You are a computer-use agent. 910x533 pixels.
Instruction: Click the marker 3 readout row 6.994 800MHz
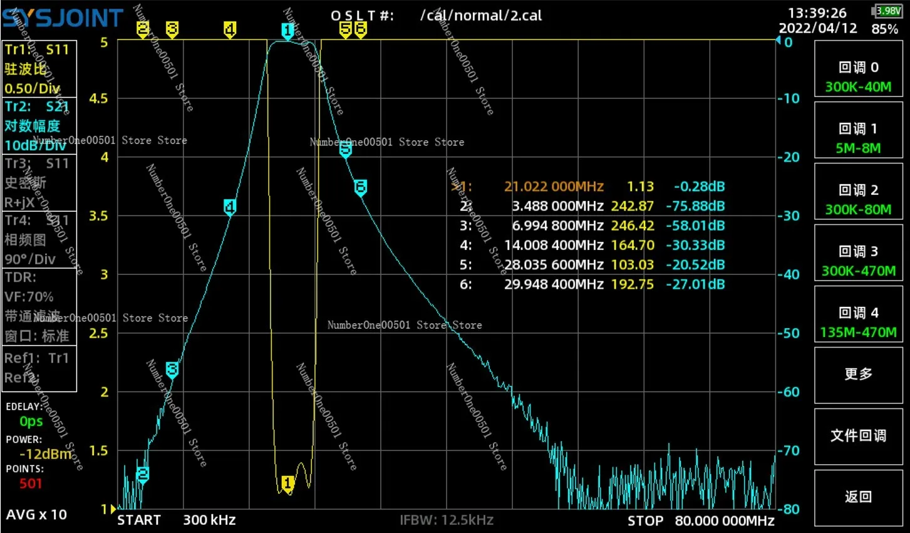click(x=592, y=225)
